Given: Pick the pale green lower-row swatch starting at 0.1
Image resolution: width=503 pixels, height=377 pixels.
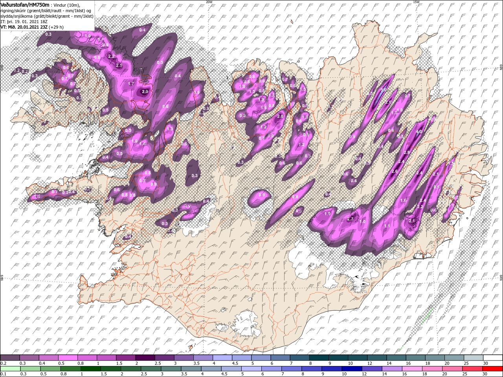Looking at the screenshot, I should point(10,369).
